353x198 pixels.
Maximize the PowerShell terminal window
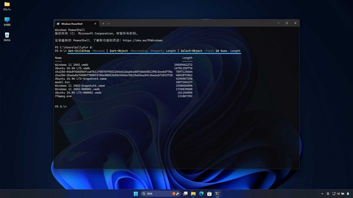(x=287, y=23)
